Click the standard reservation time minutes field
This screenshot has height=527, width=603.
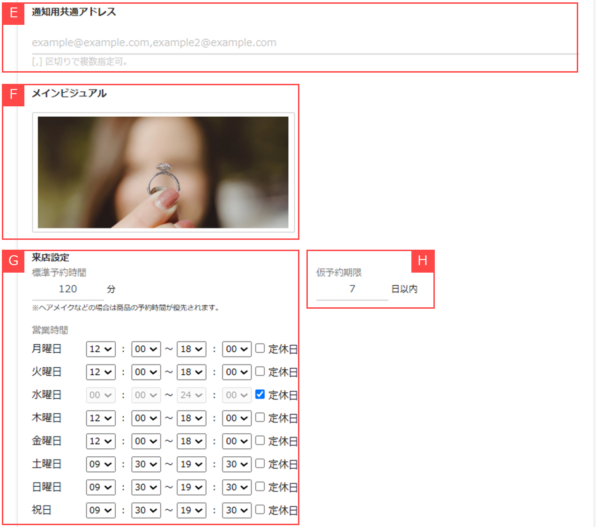pos(68,289)
